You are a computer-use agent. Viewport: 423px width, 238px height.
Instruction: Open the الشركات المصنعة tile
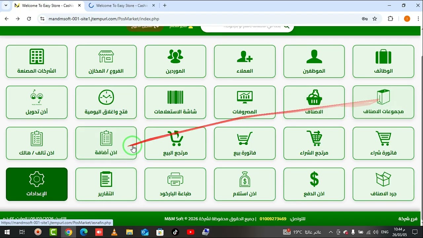point(37,61)
